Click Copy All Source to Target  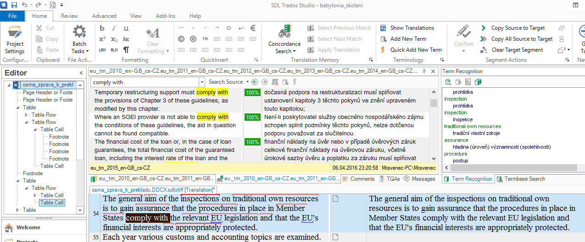pos(516,39)
